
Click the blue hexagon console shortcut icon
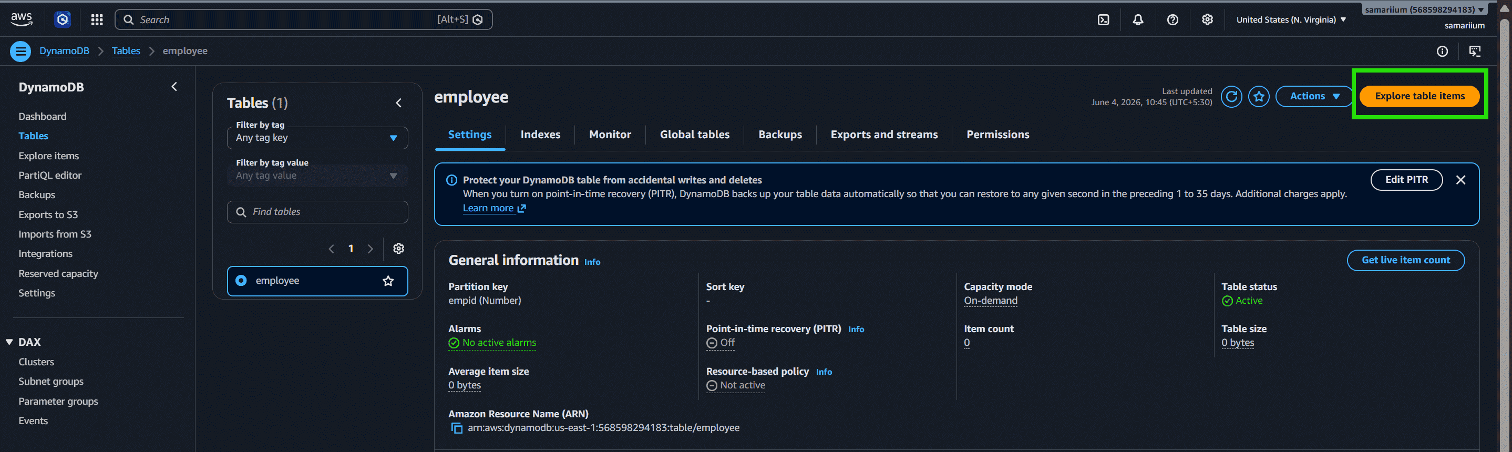coord(62,20)
